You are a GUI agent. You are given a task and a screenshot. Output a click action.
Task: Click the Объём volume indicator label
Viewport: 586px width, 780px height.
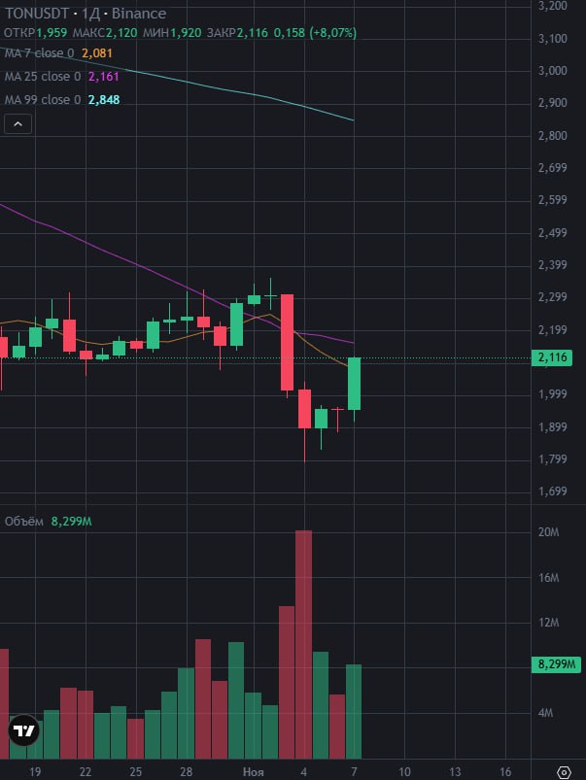click(24, 522)
